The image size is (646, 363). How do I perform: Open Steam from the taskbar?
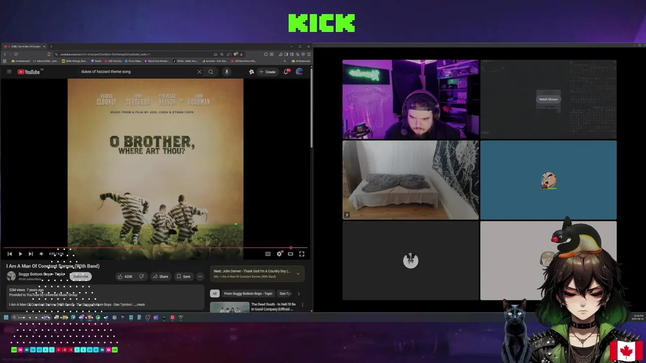(106, 318)
